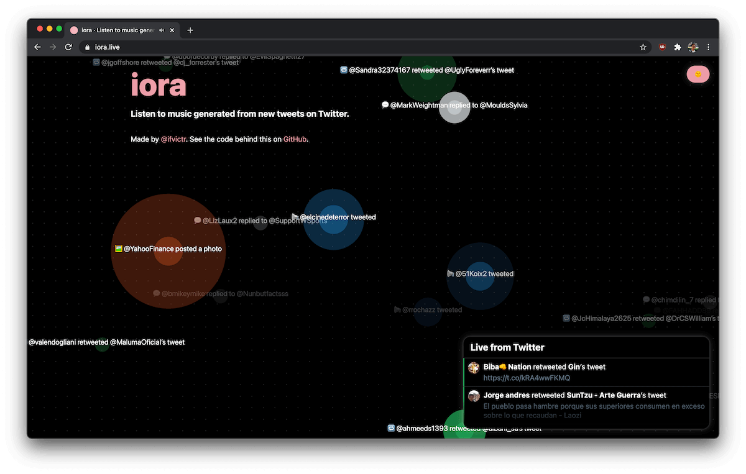Mute the iora tab using the speaker icon
Viewport: 746px width, 474px height.
pyautogui.click(x=162, y=30)
